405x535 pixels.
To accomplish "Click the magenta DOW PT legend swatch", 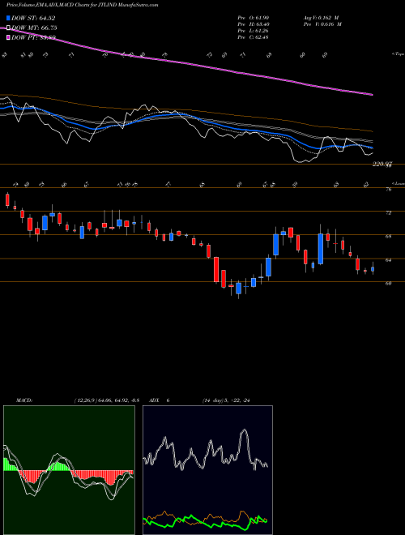I will (9, 37).
